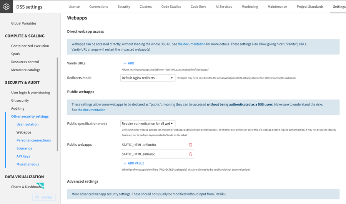Screen dimensions: 346x204
Task: Jump to API Keys subsection
Action: point(23,156)
